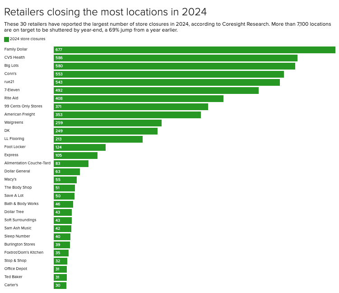
Task: Click the chart title 'Retailers closing the most locations in 2024'
Action: point(105,12)
